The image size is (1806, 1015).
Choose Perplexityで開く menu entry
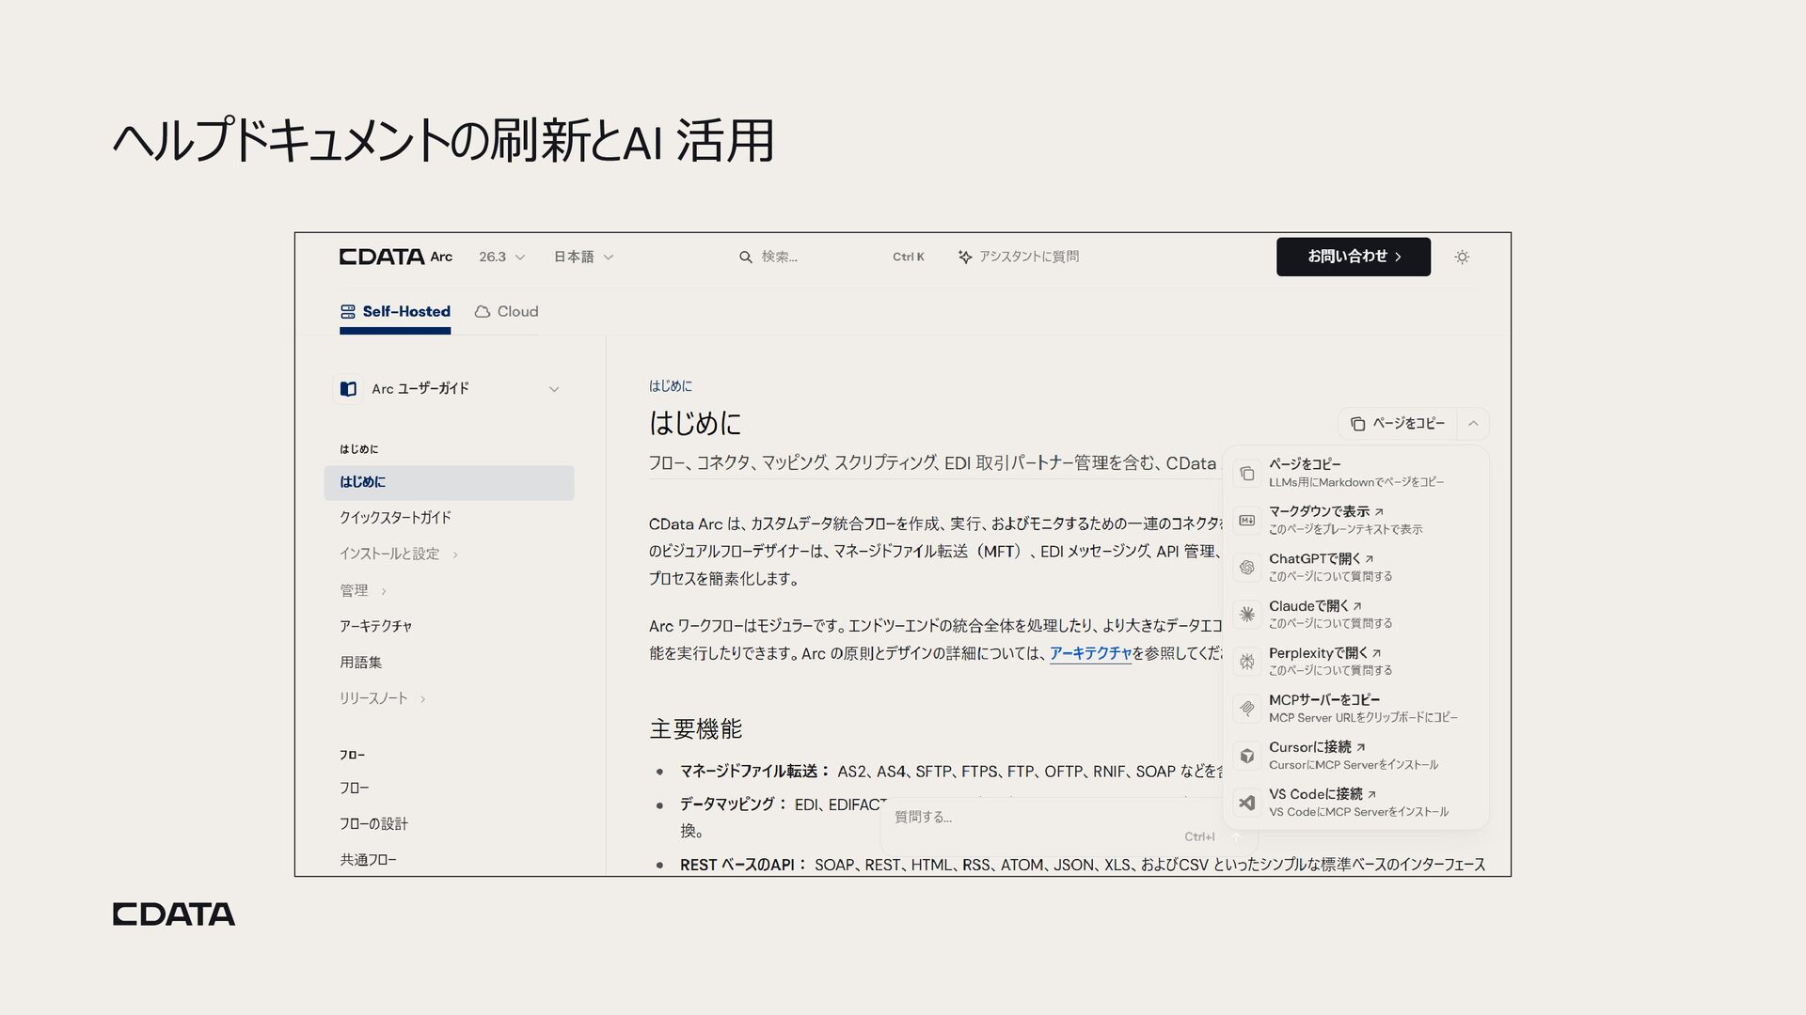coord(1355,661)
